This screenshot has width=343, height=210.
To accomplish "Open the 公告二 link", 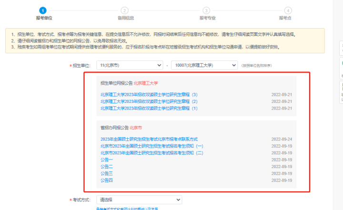I will (107, 167).
